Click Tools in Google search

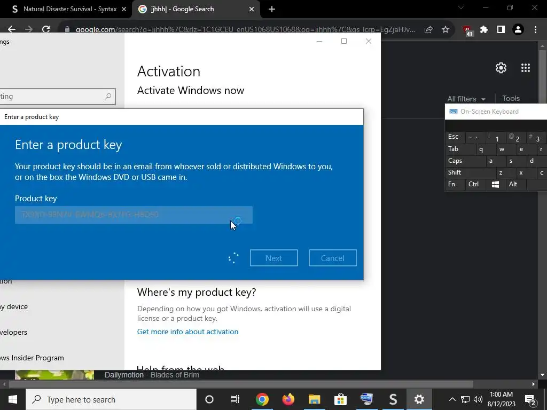click(511, 99)
